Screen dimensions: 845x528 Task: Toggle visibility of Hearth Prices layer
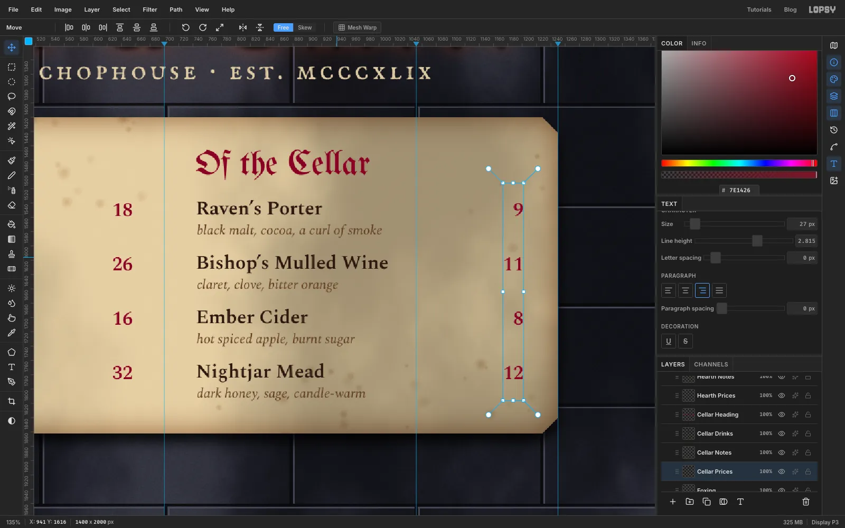(x=782, y=395)
